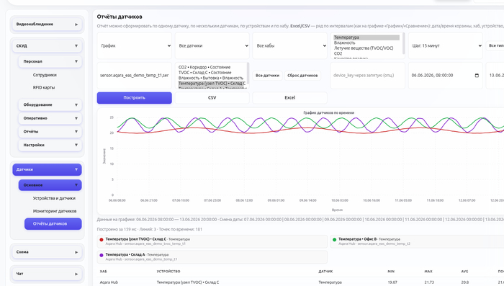Click the Построить button

coord(135,98)
